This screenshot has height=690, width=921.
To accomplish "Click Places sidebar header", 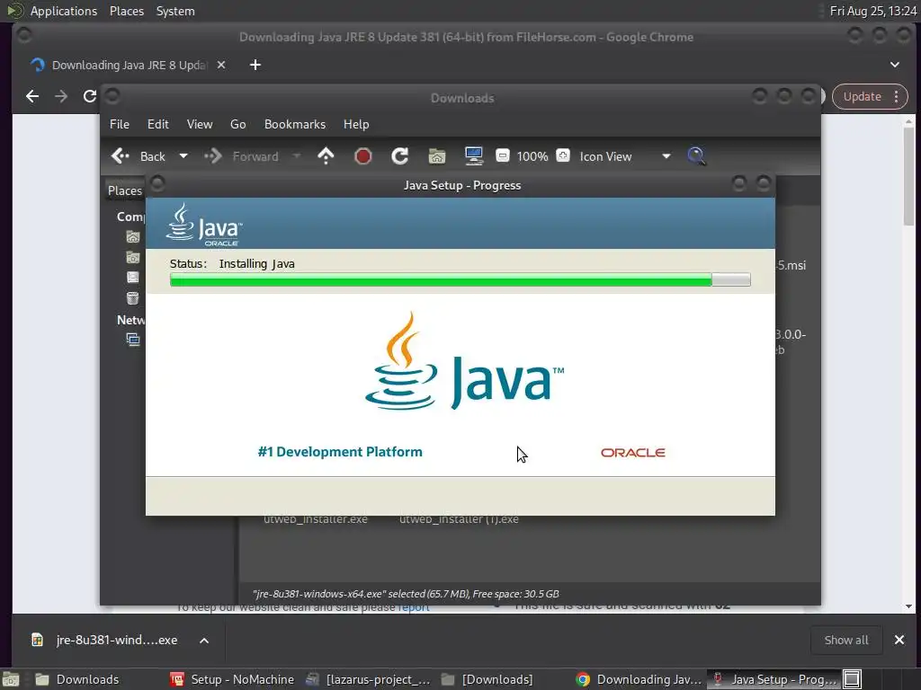I will coord(124,190).
